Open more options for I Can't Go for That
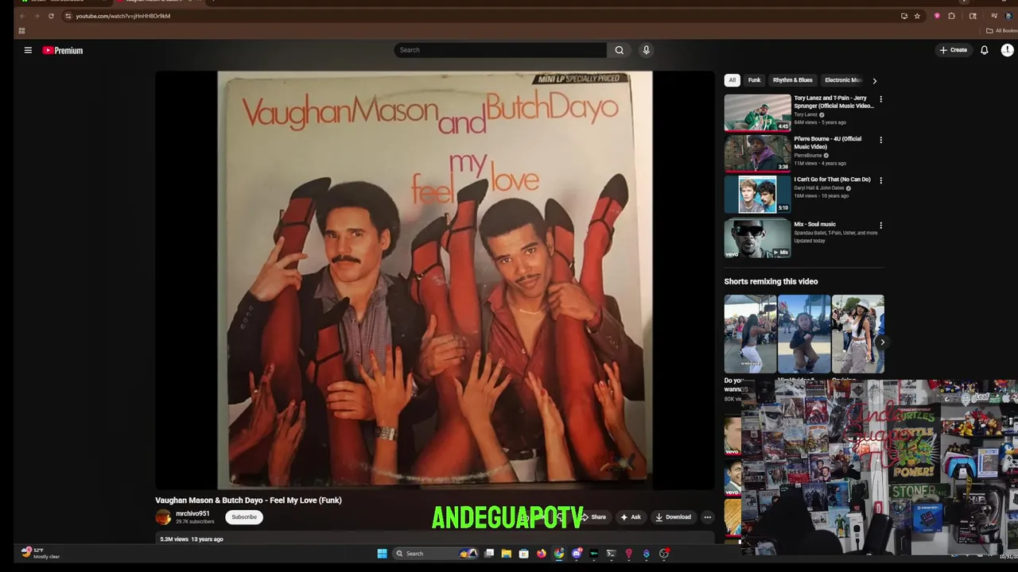Screen dimensions: 1018x572 (x=880, y=180)
